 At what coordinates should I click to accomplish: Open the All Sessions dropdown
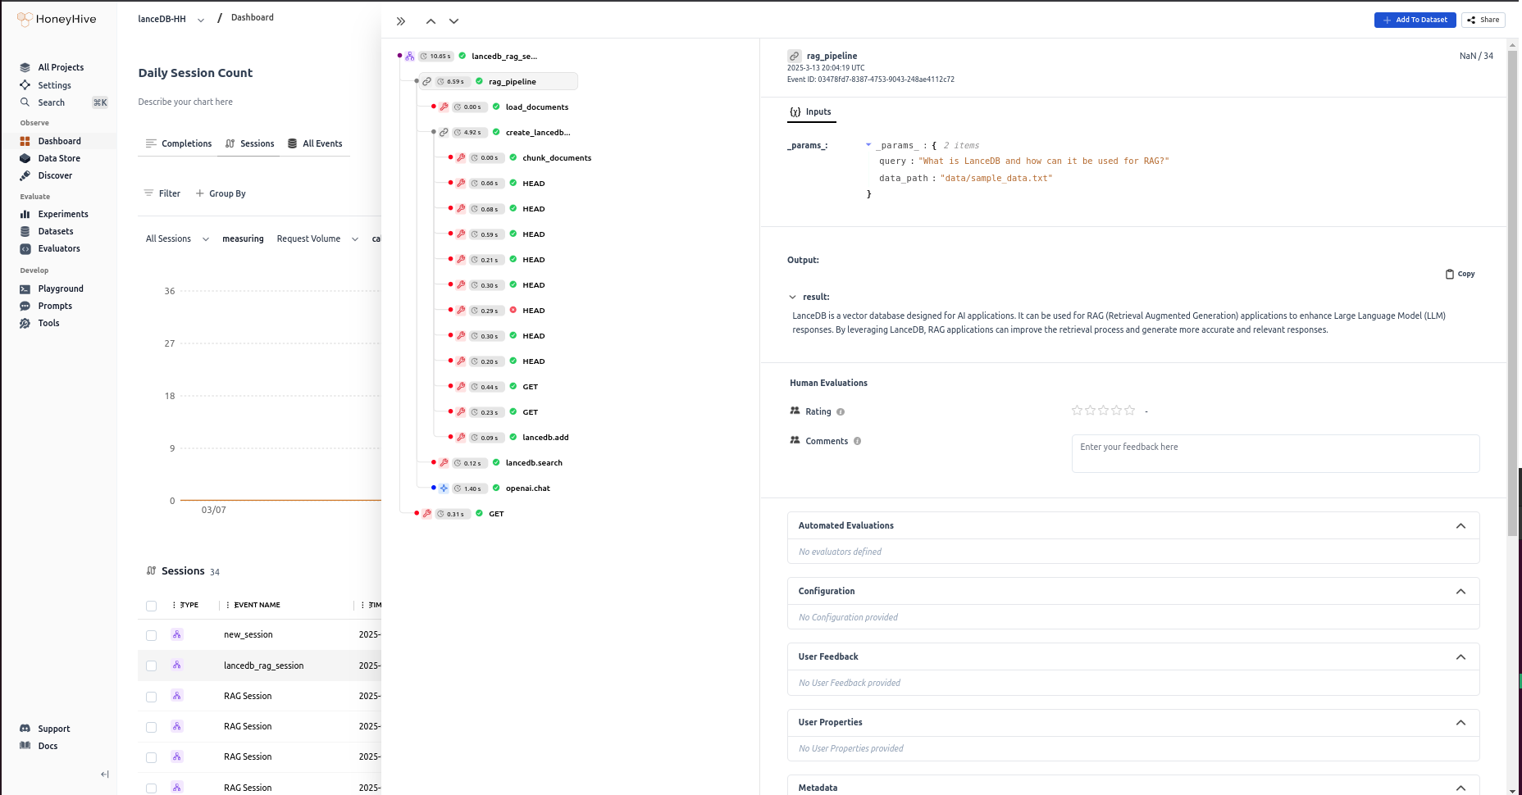[x=177, y=239]
